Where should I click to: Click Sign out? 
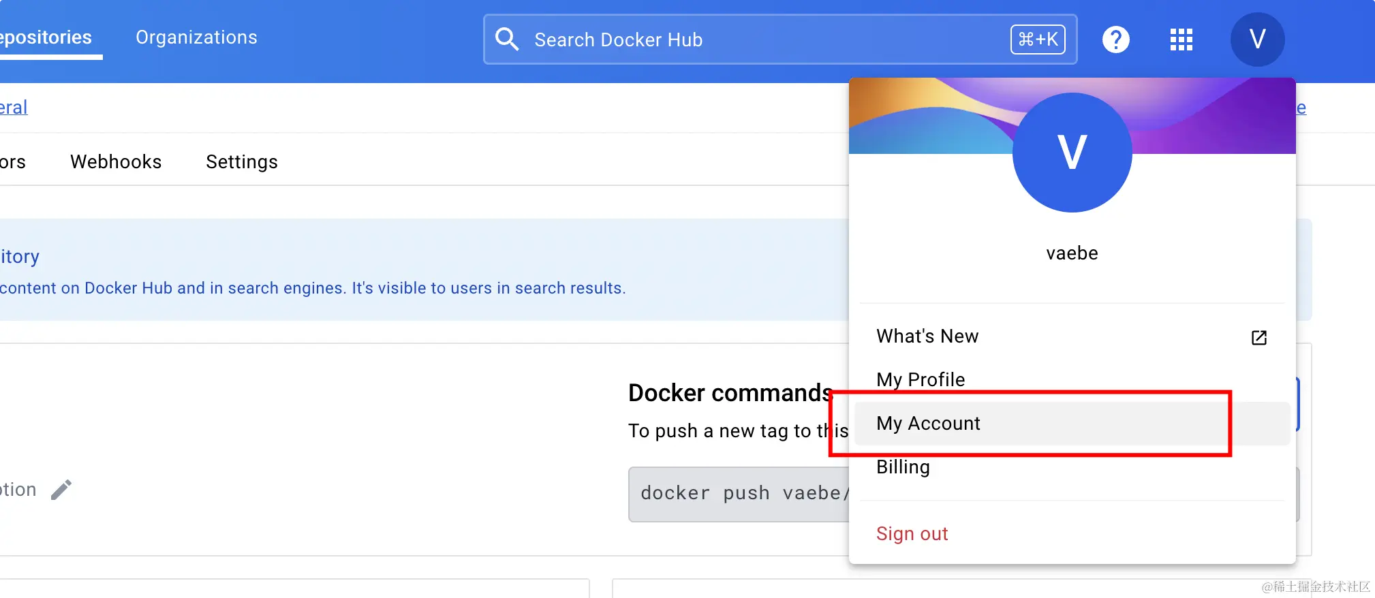pyautogui.click(x=912, y=534)
